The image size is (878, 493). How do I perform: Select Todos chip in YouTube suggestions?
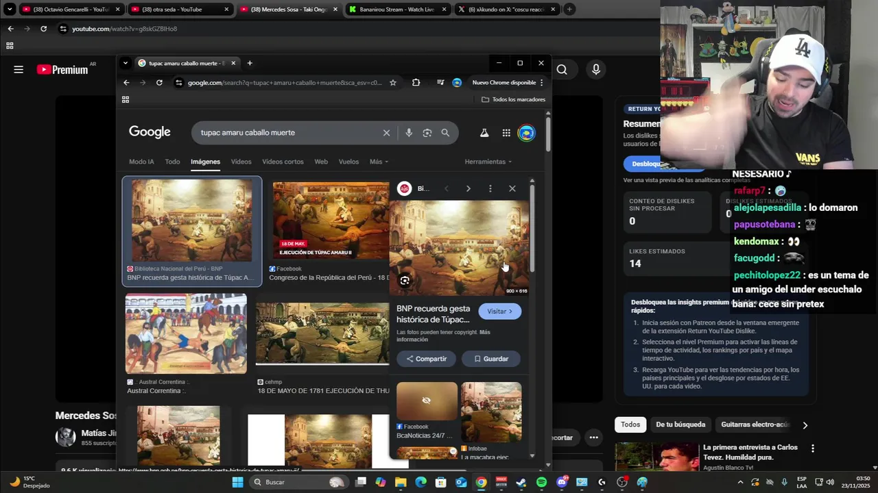click(x=630, y=425)
